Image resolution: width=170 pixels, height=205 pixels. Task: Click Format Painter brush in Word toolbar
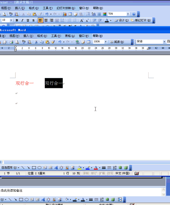53,42
